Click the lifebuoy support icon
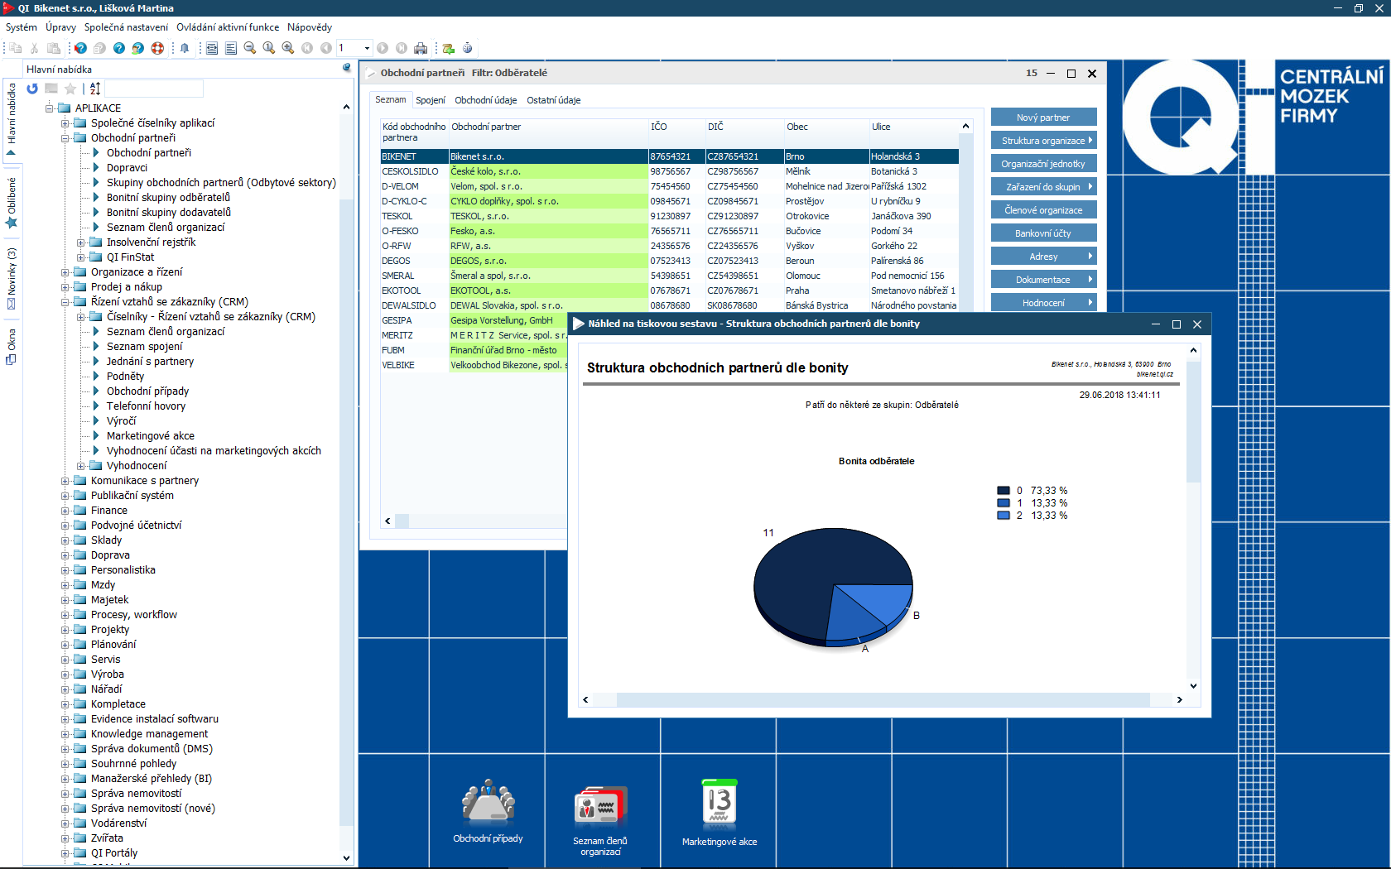Viewport: 1391px width, 869px height. (157, 48)
